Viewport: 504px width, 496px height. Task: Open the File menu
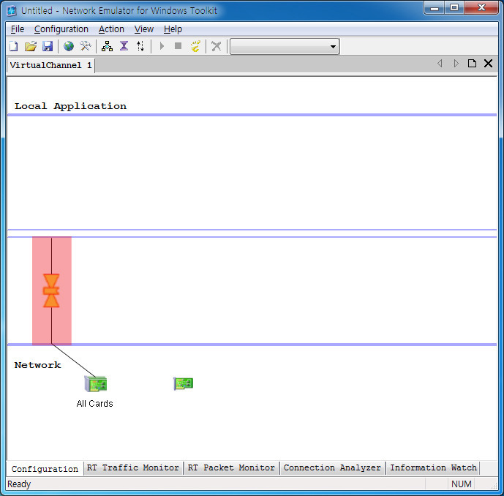click(18, 29)
